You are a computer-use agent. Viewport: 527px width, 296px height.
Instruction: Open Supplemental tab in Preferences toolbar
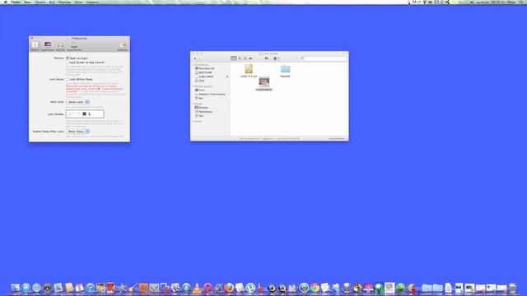(74, 46)
